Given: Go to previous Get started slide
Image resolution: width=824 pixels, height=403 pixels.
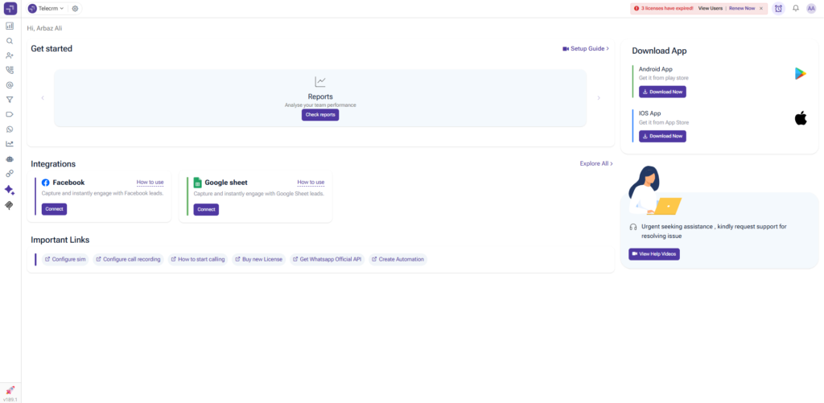Looking at the screenshot, I should pos(43,97).
